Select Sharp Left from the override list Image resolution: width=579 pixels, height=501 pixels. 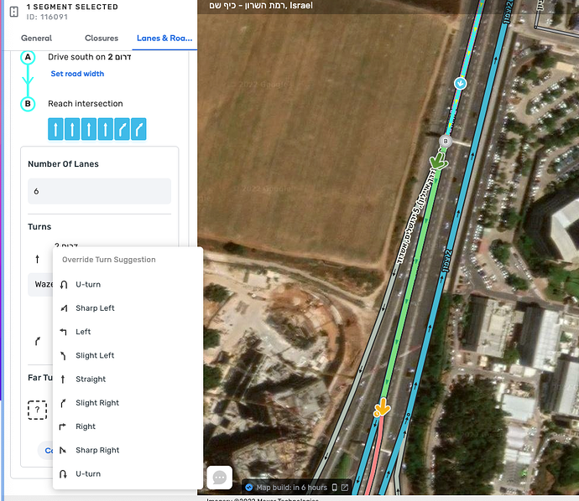95,308
